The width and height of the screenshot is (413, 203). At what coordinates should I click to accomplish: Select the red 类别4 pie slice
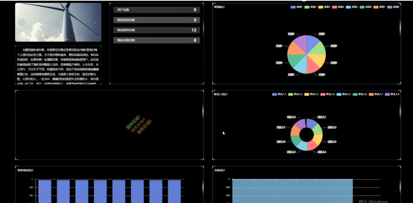(x=312, y=67)
